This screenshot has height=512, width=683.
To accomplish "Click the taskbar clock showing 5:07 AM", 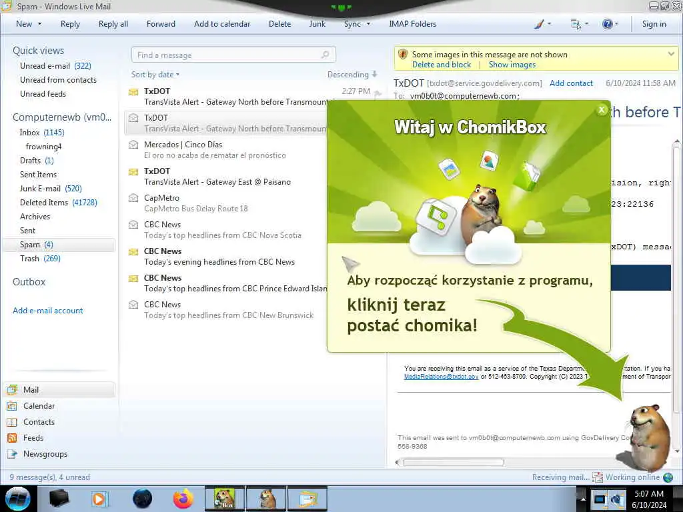I will [649, 499].
